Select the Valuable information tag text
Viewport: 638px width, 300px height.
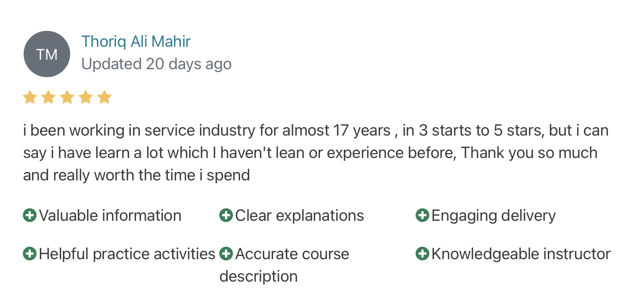110,216
